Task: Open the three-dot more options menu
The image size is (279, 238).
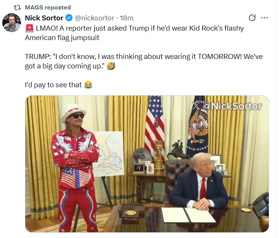Action: [265, 18]
